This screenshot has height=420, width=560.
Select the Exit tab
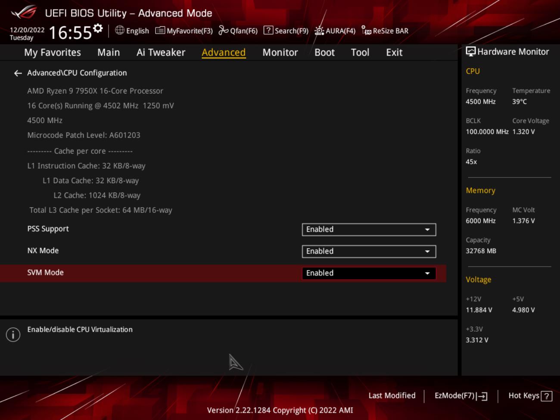click(394, 53)
